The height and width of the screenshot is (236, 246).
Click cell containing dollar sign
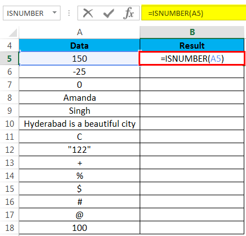pos(80,188)
